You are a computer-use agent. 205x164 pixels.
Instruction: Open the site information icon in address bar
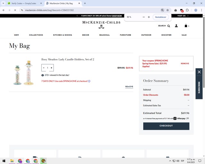(x=22, y=10)
